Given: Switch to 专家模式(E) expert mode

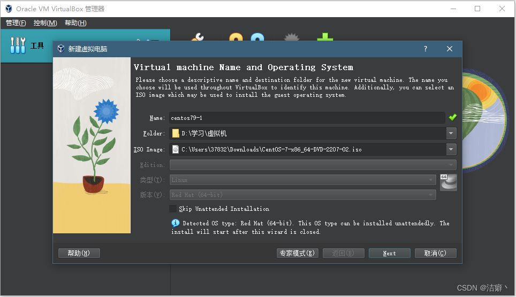Looking at the screenshot, I should click(297, 253).
